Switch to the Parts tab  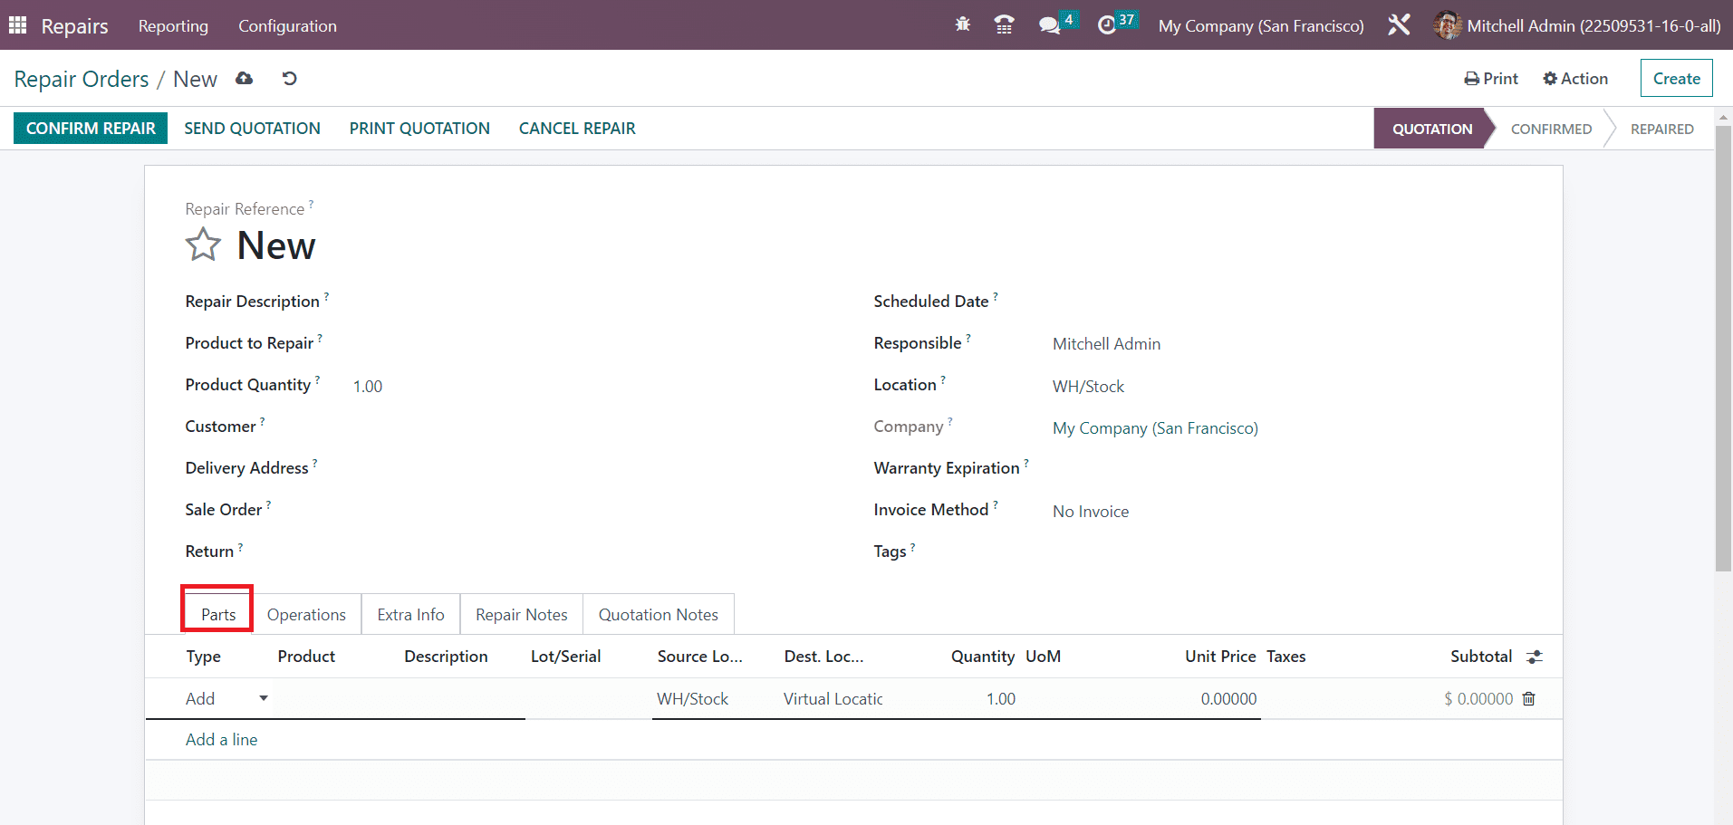[218, 614]
